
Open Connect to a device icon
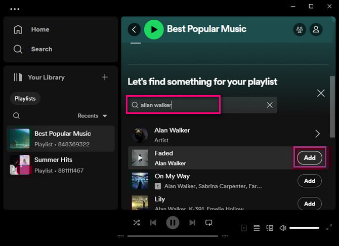click(270, 228)
